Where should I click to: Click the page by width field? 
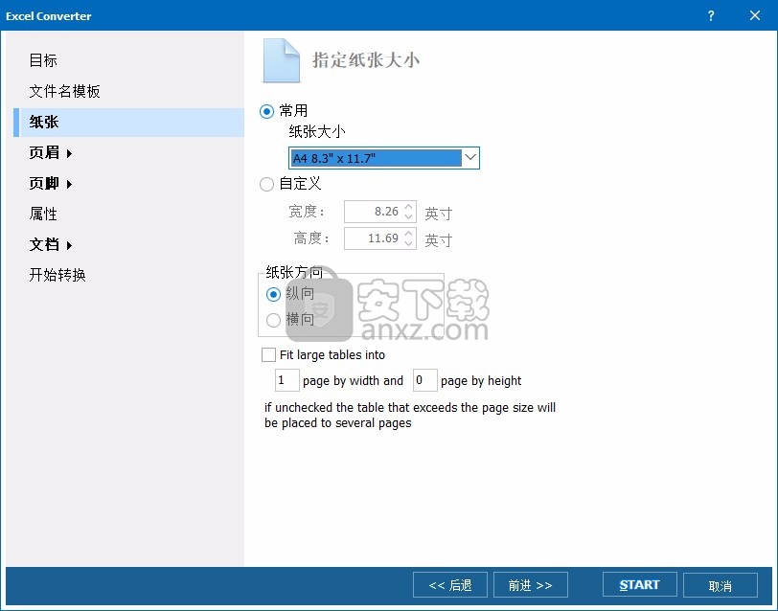pos(287,380)
